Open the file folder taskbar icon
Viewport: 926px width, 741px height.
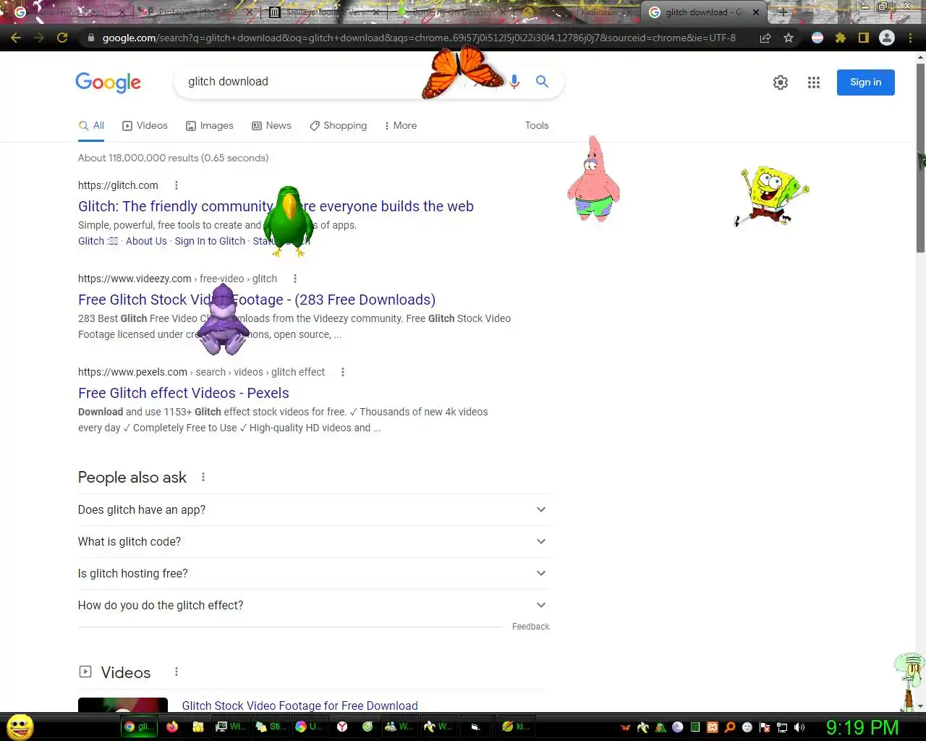click(x=197, y=727)
